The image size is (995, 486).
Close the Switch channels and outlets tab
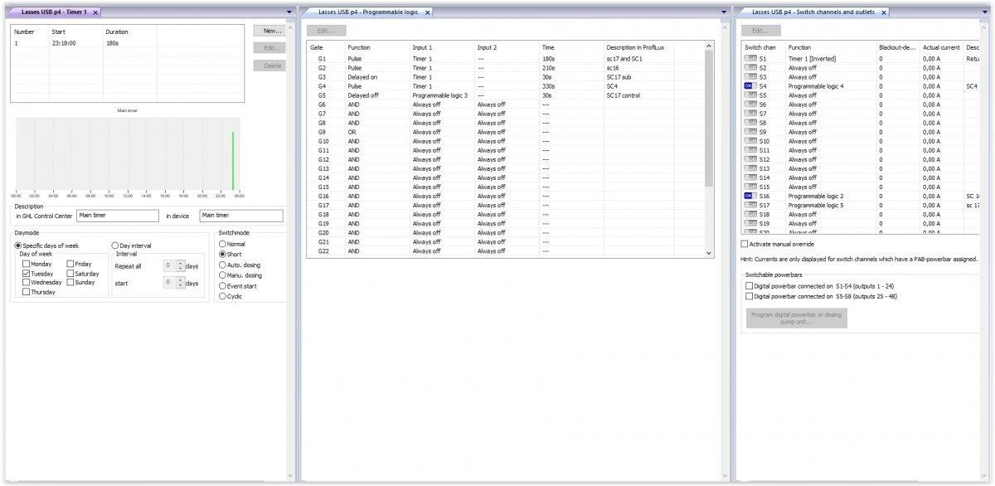(884, 12)
